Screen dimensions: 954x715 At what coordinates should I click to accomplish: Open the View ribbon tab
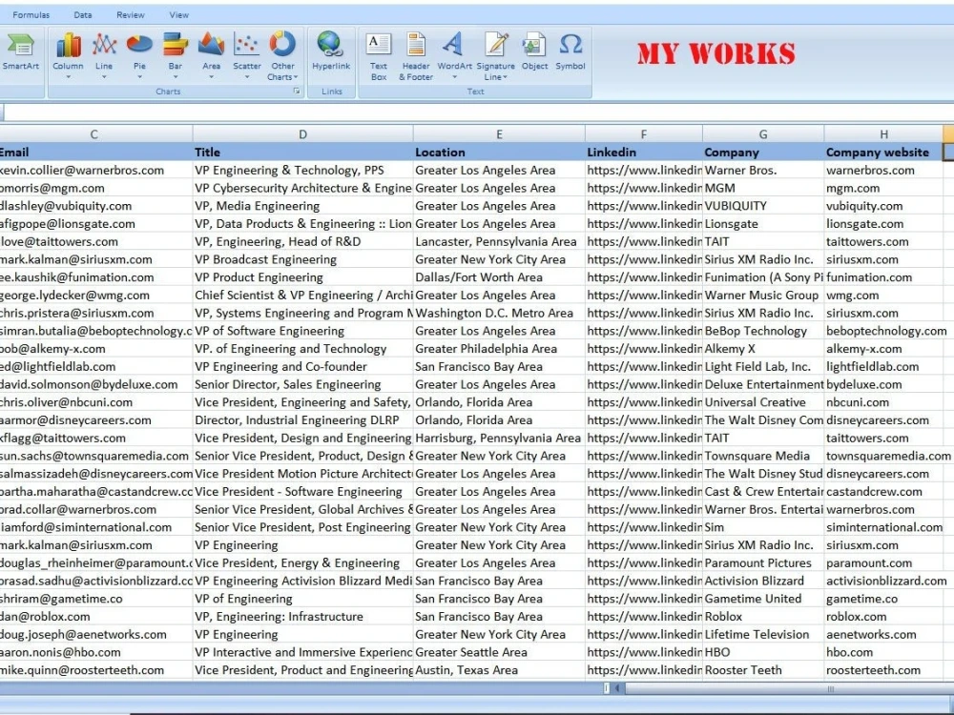point(179,14)
